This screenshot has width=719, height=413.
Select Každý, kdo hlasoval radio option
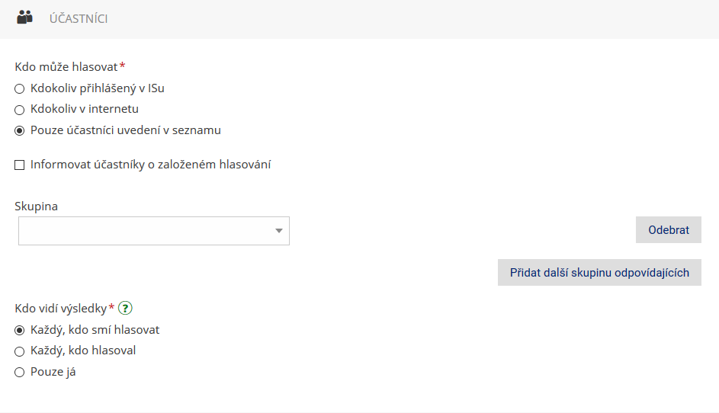(19, 351)
